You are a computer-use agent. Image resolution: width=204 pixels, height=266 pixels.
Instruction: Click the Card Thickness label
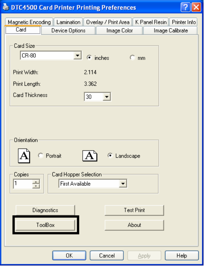[x=30, y=95]
